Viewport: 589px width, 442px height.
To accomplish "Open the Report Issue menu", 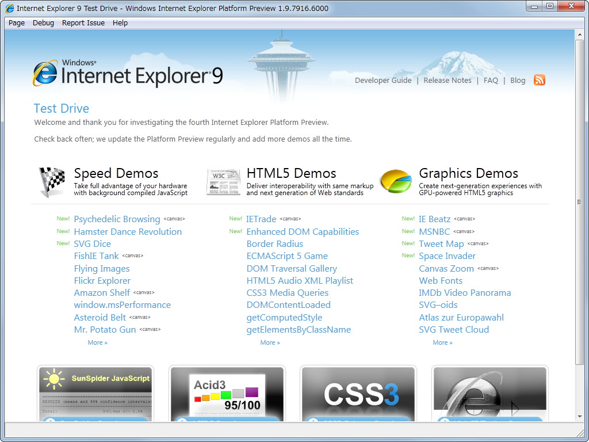I will point(83,22).
